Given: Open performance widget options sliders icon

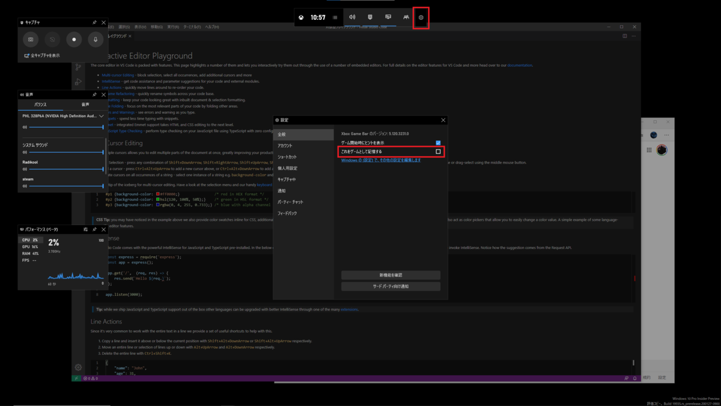Looking at the screenshot, I should [x=85, y=229].
